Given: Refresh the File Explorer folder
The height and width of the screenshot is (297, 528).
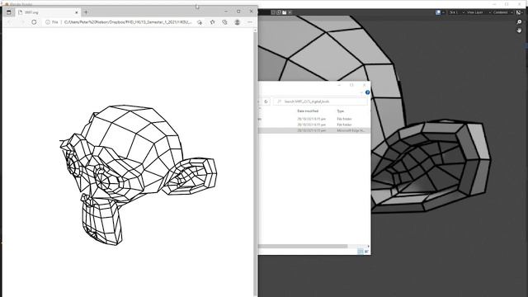Looking at the screenshot, I should (x=266, y=101).
